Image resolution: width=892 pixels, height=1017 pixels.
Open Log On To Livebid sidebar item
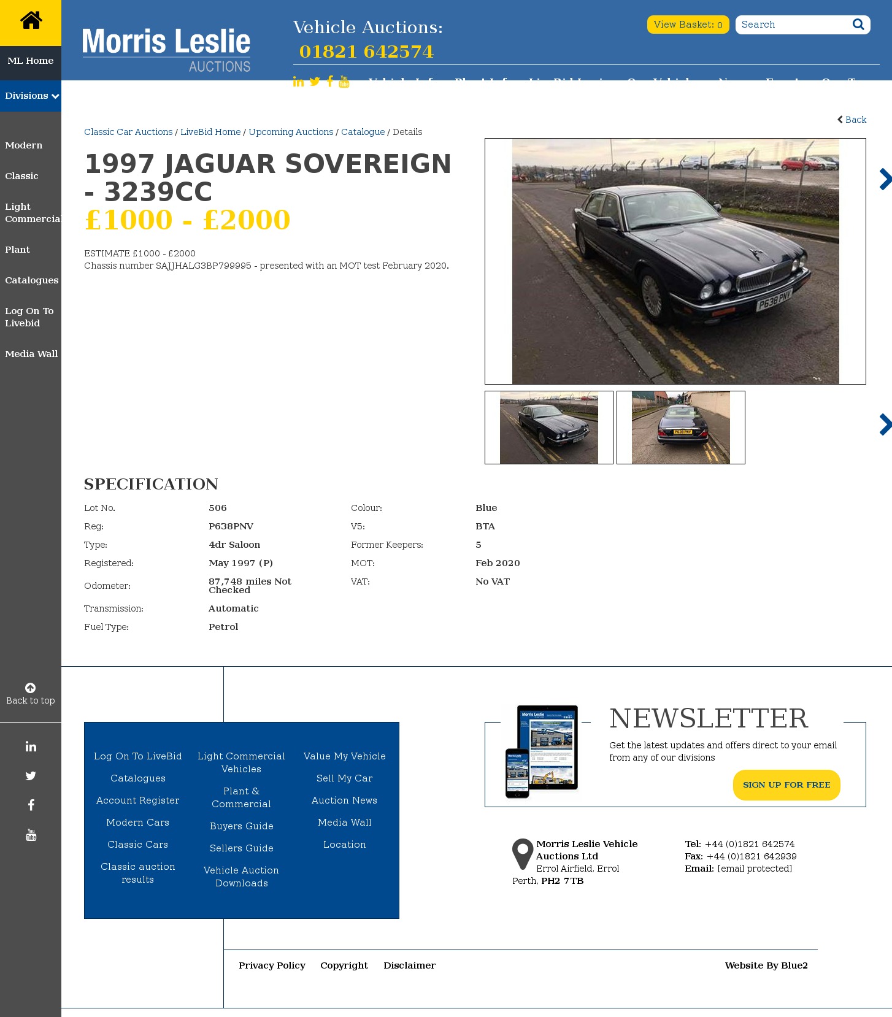(x=29, y=317)
